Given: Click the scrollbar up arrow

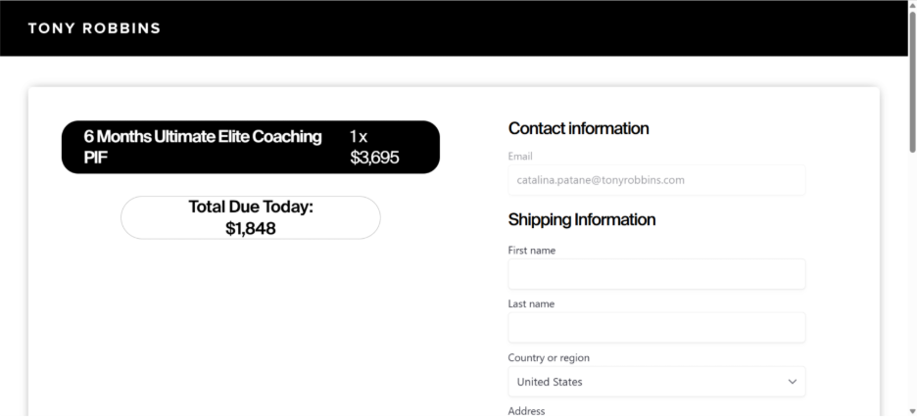Looking at the screenshot, I should [x=912, y=6].
